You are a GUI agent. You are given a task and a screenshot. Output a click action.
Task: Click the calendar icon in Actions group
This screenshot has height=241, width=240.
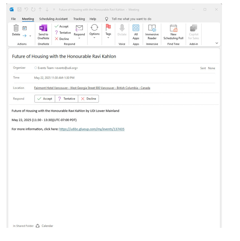click(x=25, y=28)
